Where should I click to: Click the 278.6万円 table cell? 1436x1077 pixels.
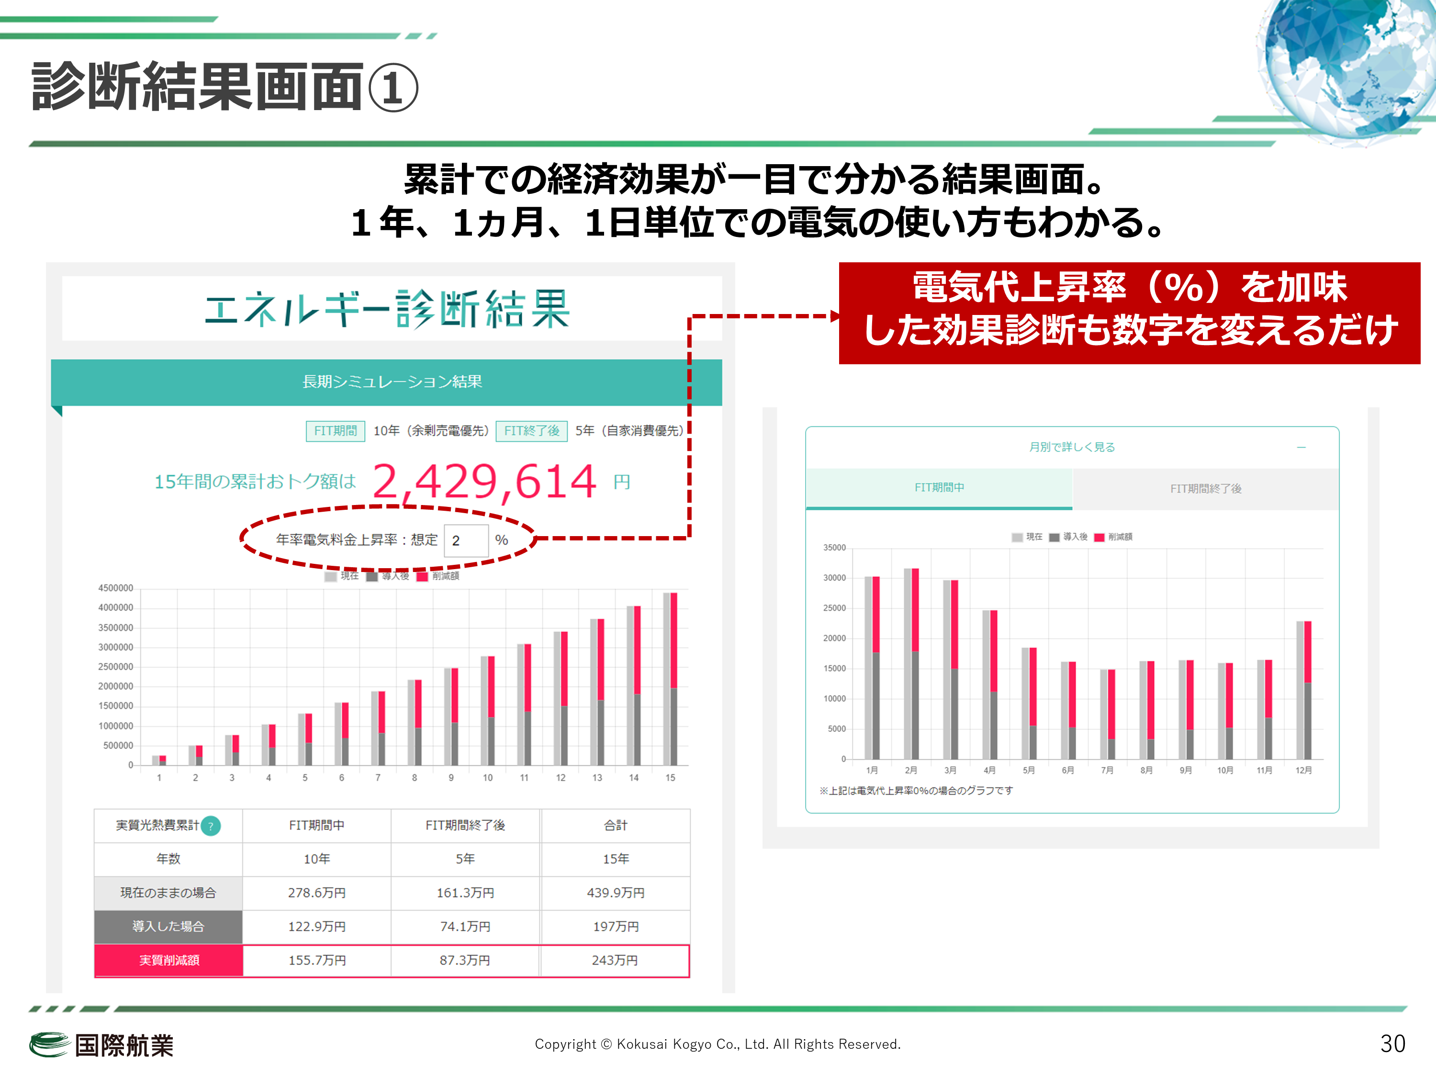pyautogui.click(x=317, y=893)
